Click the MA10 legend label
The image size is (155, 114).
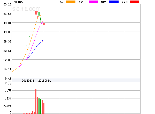tap(82, 2)
